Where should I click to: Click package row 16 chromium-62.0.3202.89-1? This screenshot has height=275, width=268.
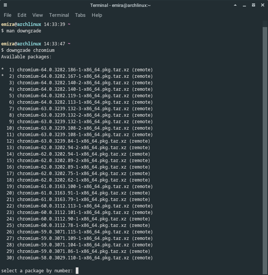(78, 167)
